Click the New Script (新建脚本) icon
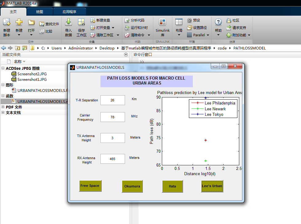This screenshot has width=301, height=224. pyautogui.click(x=7, y=22)
